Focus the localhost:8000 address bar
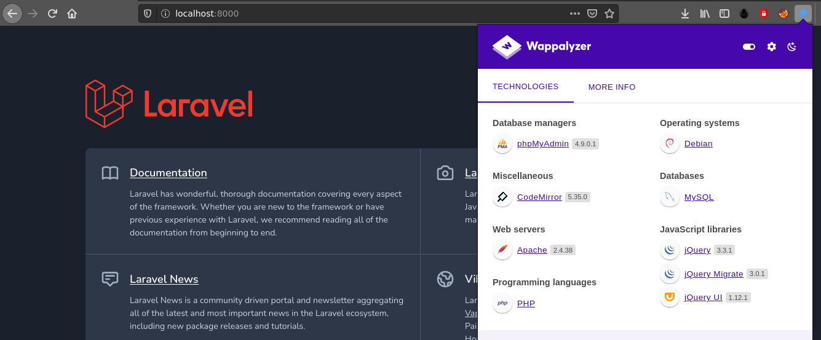The width and height of the screenshot is (821, 340). [369, 14]
